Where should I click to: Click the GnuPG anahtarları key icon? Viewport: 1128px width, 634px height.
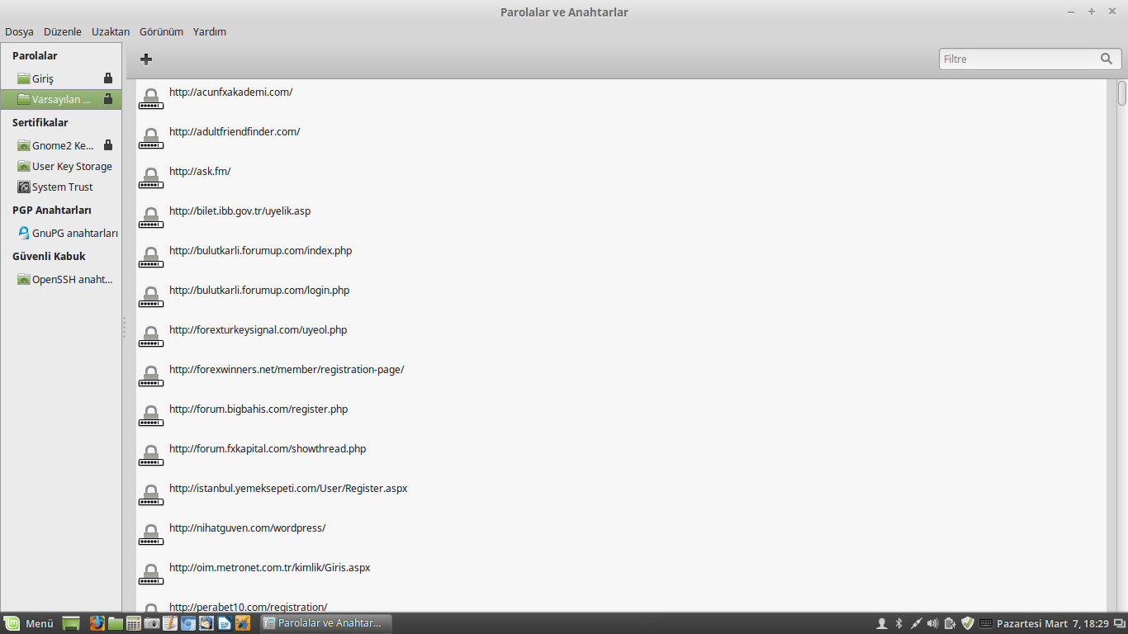(x=23, y=233)
